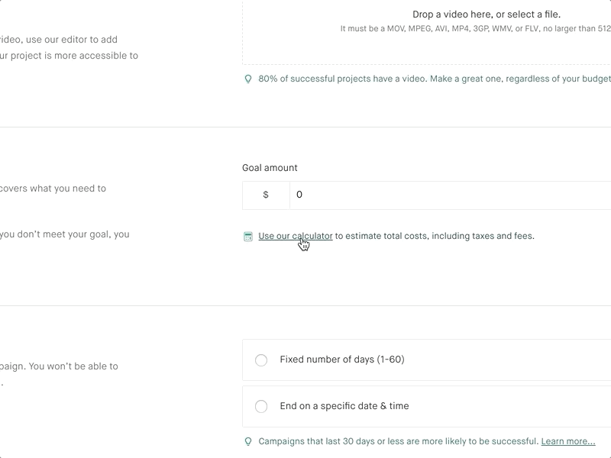This screenshot has height=458, width=611.
Task: Choose the End on a specific date radio button
Action: point(261,406)
